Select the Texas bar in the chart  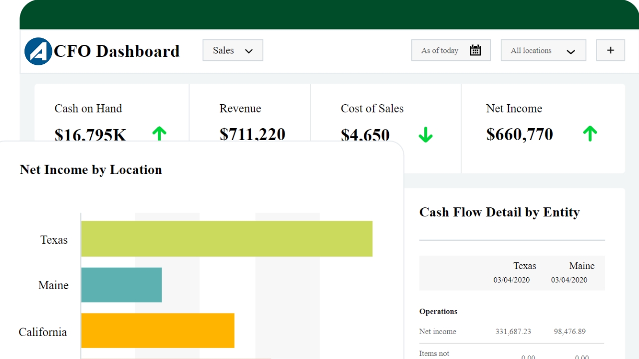227,239
